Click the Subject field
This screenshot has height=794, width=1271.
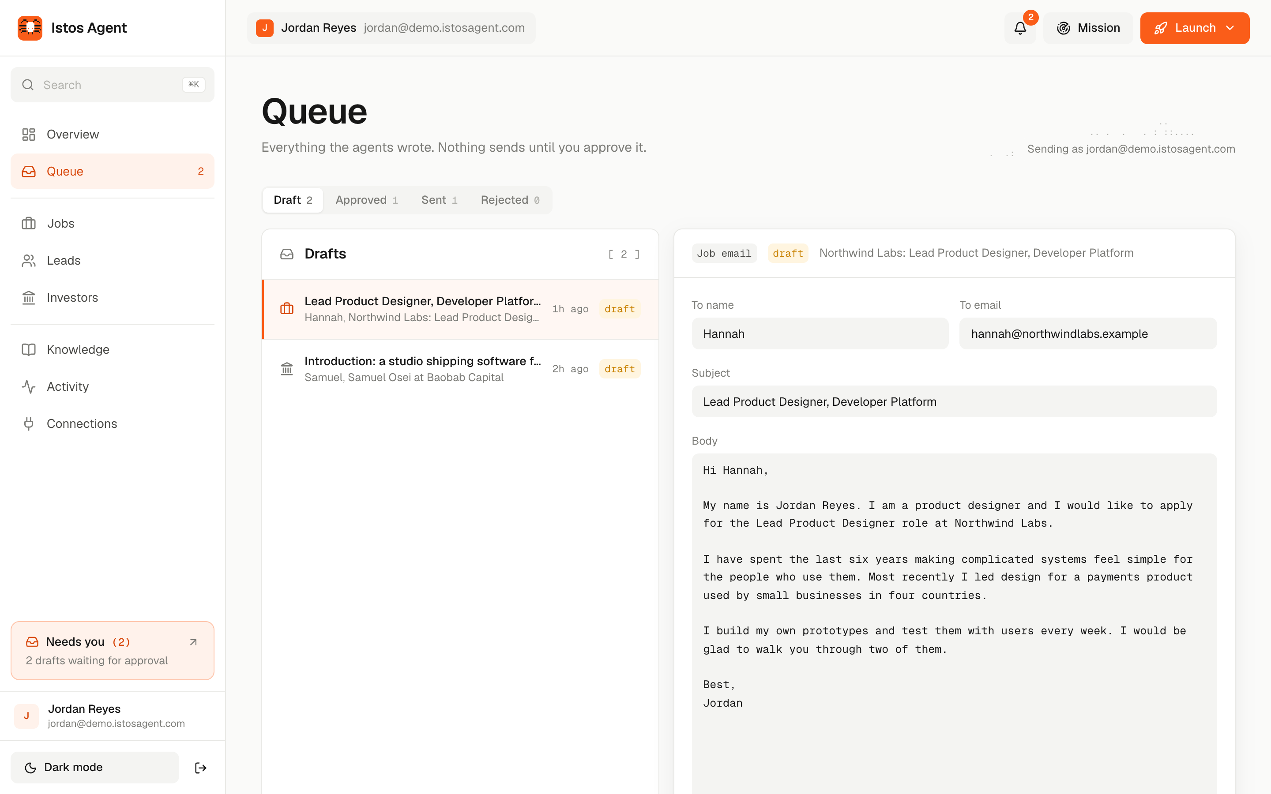pos(954,402)
